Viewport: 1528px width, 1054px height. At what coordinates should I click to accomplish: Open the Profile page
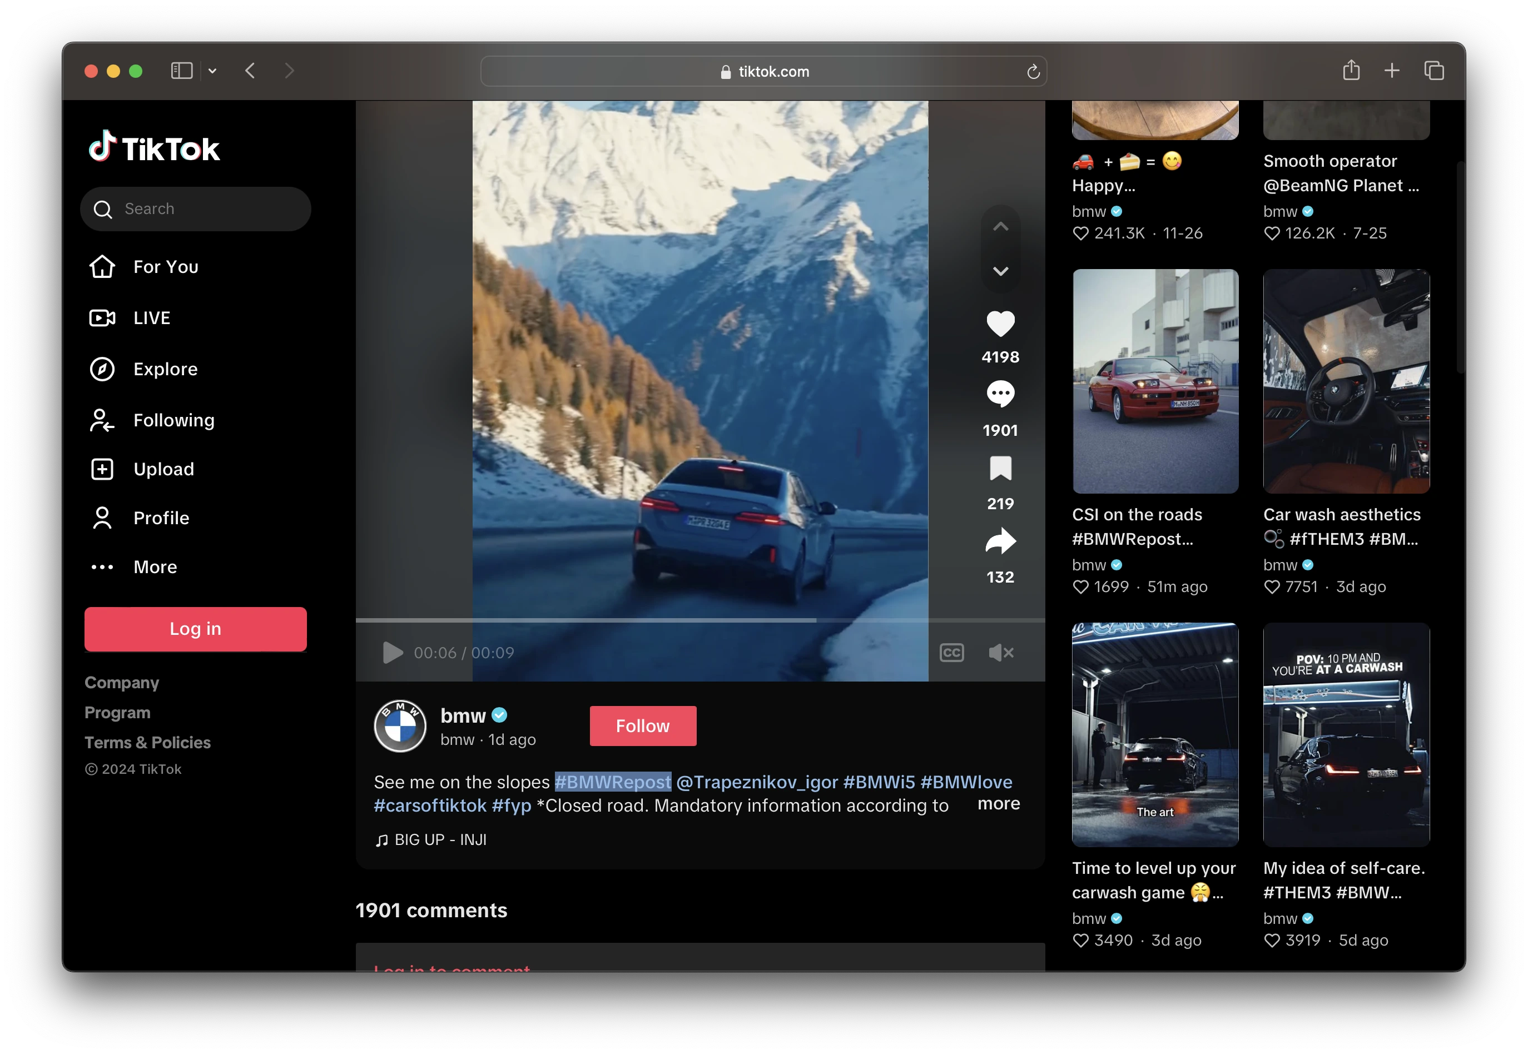[x=140, y=518]
